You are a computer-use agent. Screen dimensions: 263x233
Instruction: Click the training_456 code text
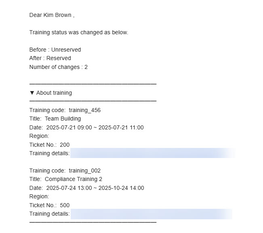point(84,110)
